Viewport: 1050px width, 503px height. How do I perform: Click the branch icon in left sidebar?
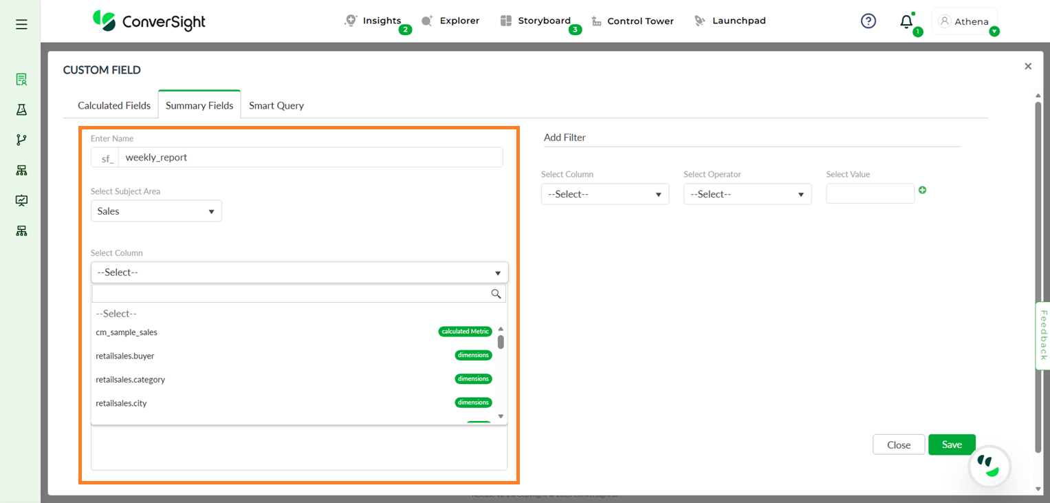click(x=21, y=140)
